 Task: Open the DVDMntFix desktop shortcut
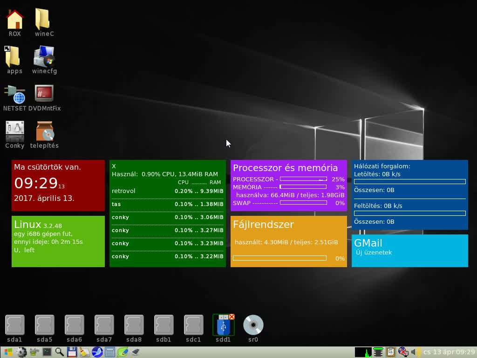point(44,94)
